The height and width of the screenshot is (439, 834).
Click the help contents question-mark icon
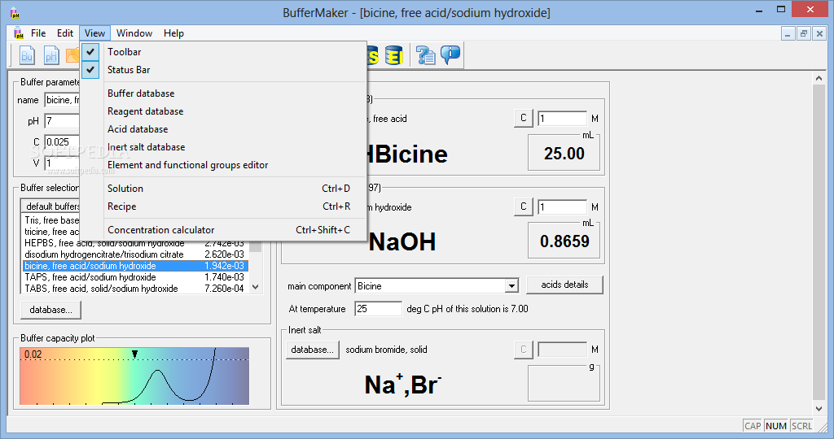coord(425,55)
